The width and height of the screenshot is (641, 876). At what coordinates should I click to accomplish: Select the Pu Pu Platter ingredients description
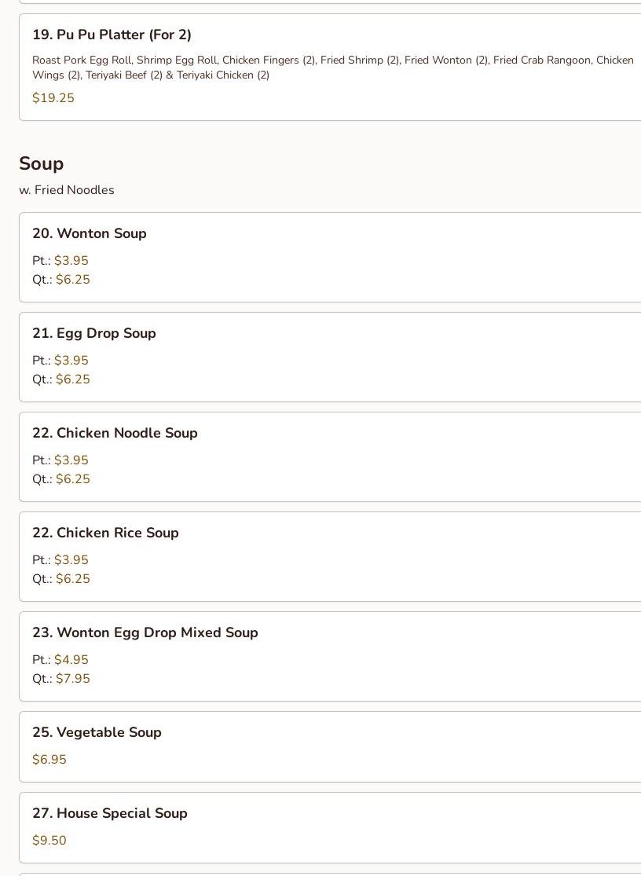pos(332,68)
